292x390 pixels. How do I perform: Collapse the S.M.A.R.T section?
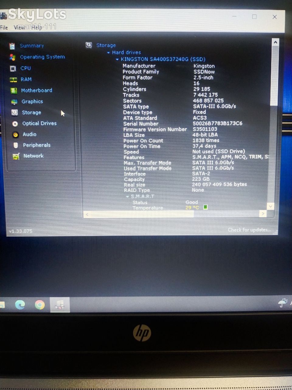(x=127, y=197)
